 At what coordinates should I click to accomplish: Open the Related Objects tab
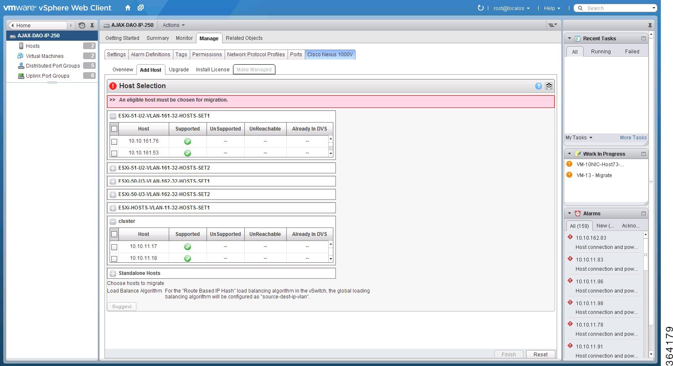(x=244, y=38)
